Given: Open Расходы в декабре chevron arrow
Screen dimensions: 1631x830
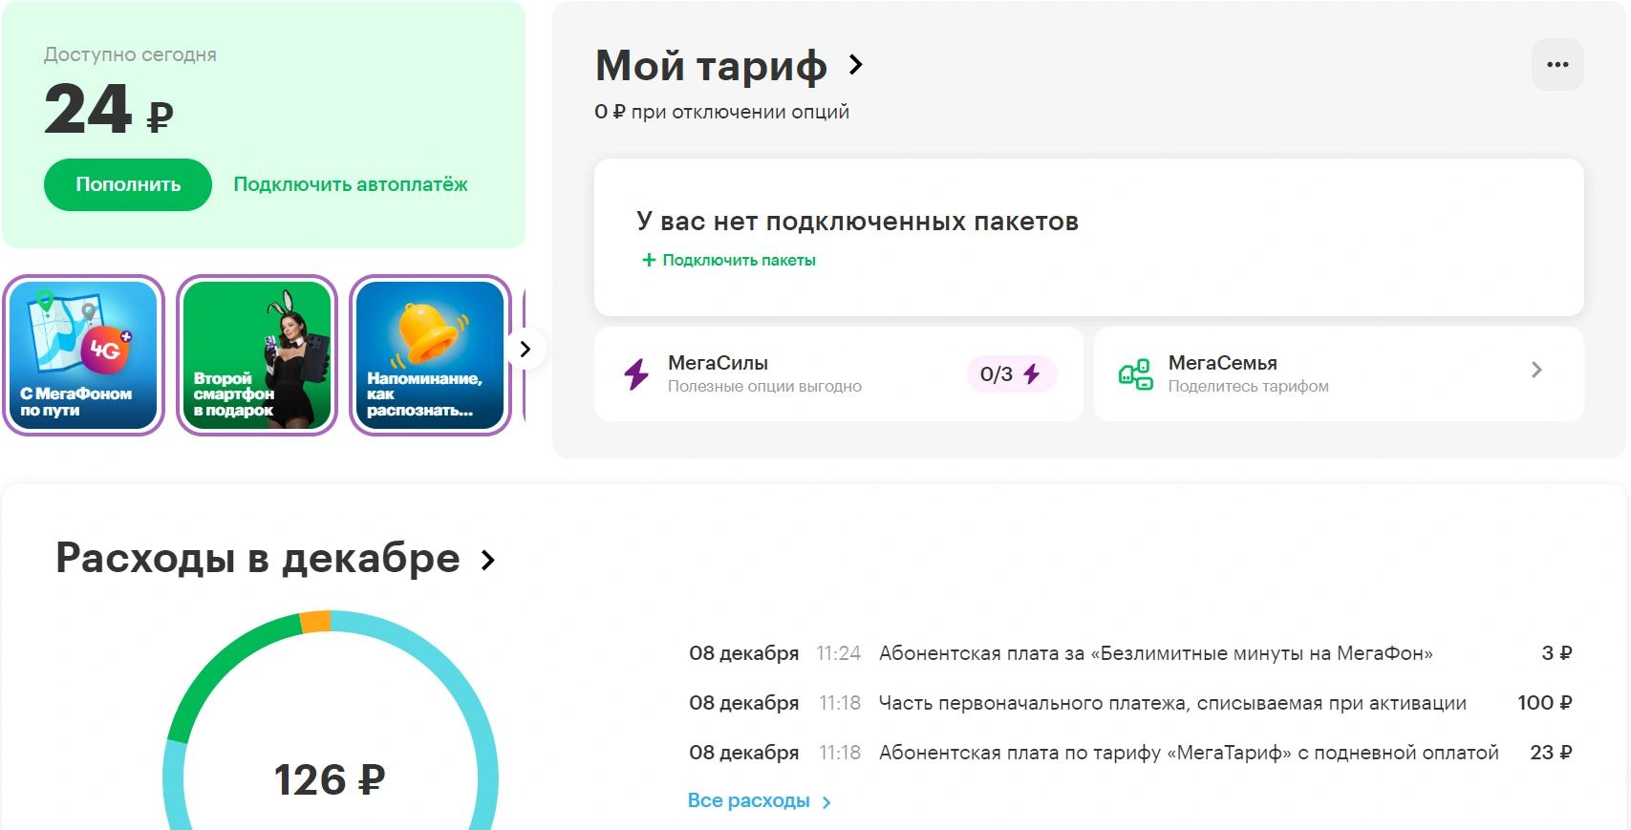Looking at the screenshot, I should pos(488,560).
